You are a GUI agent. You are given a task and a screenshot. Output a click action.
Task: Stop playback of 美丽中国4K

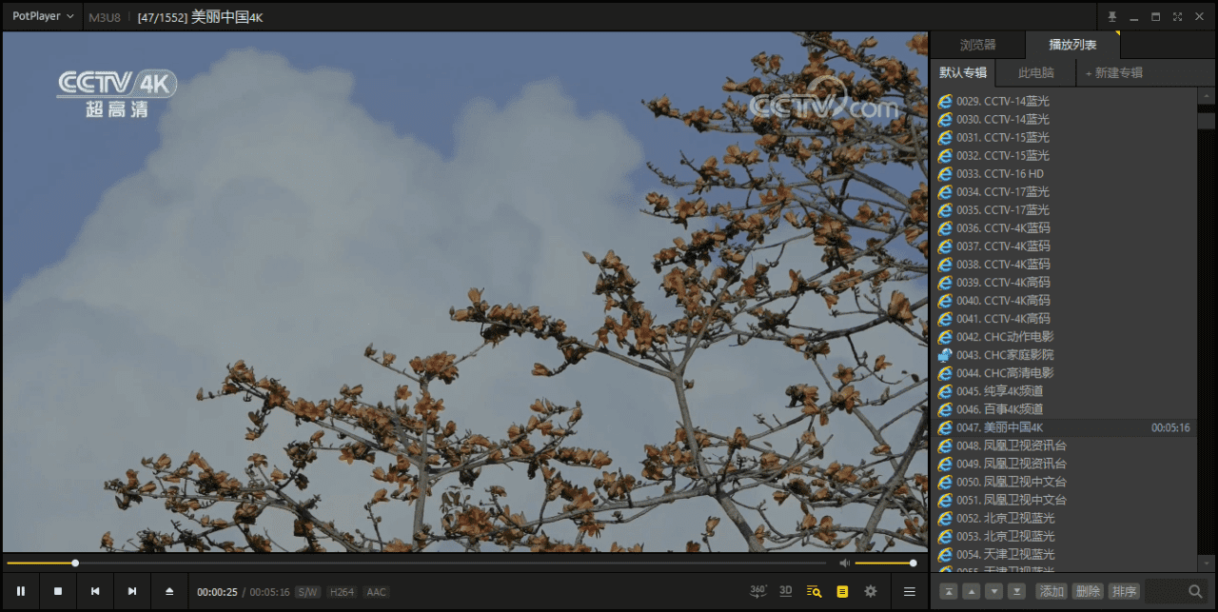point(57,591)
